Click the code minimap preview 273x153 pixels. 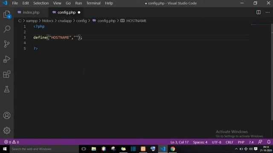pyautogui.click(x=261, y=25)
